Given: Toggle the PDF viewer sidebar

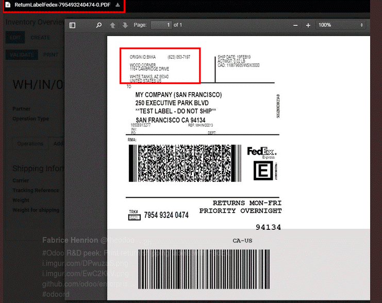Looking at the screenshot, I should [x=72, y=25].
